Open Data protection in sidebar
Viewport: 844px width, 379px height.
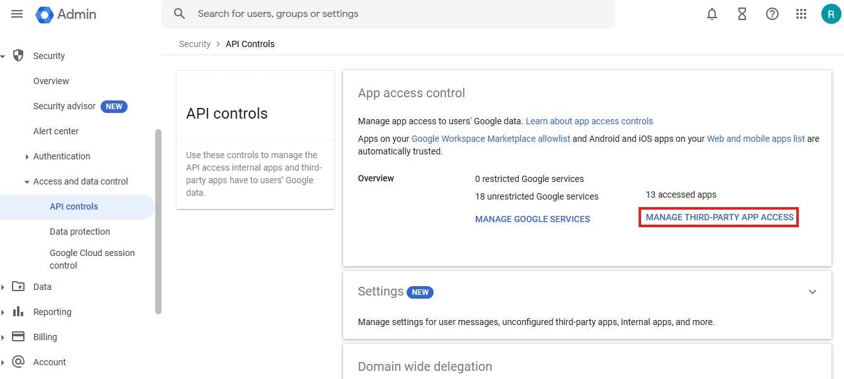coord(80,232)
